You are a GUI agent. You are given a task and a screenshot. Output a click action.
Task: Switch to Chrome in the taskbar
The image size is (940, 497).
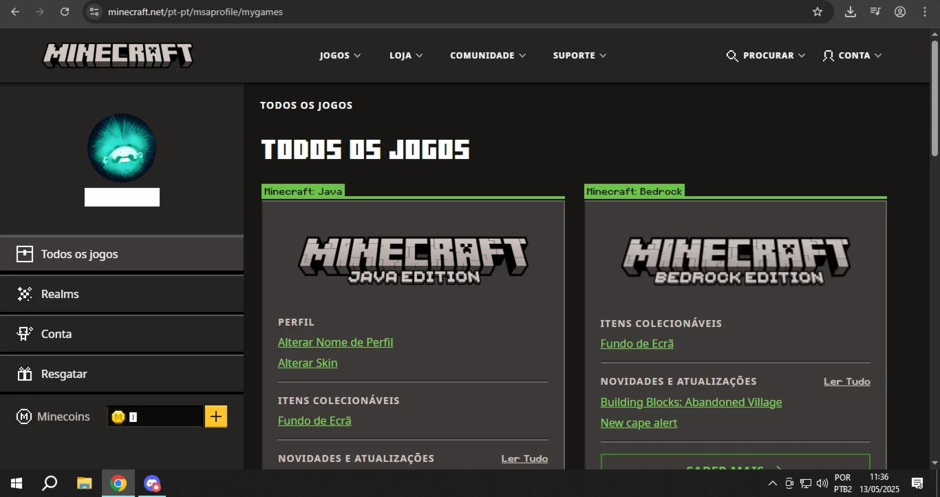tap(118, 483)
